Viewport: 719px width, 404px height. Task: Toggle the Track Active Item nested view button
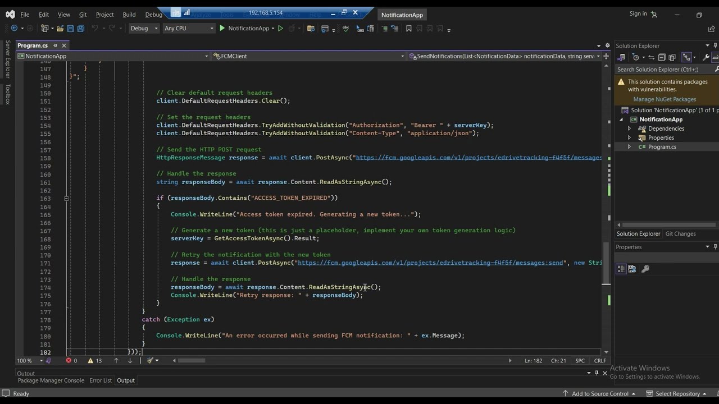tap(687, 57)
